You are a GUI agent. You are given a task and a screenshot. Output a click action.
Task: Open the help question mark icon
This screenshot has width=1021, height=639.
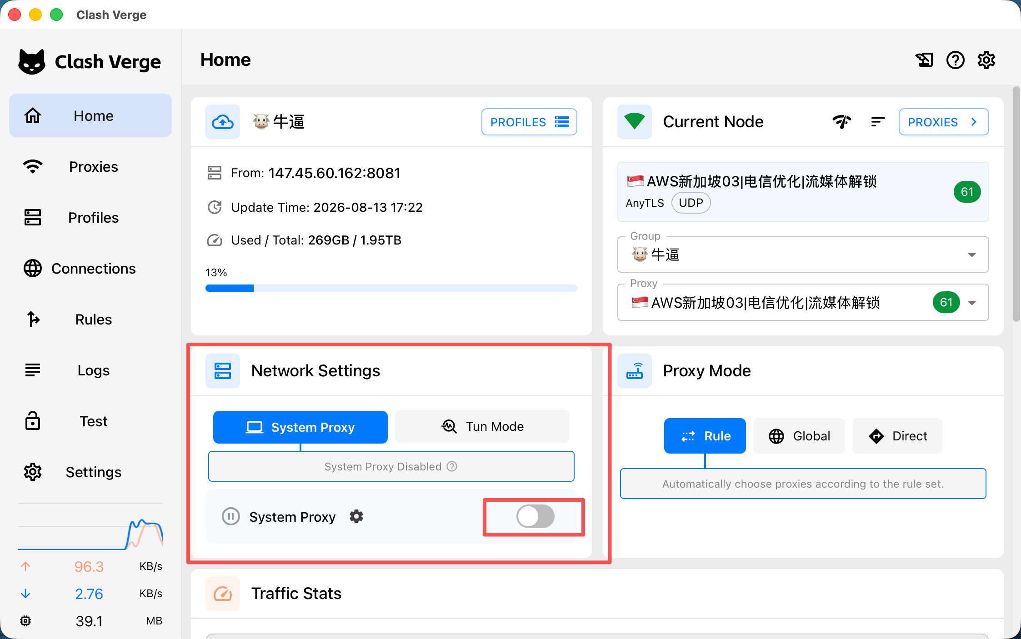pos(955,60)
